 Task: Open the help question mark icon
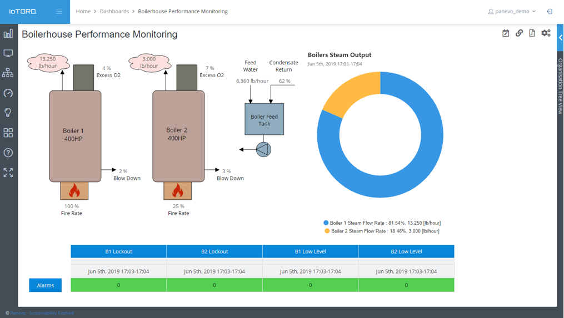[8, 153]
